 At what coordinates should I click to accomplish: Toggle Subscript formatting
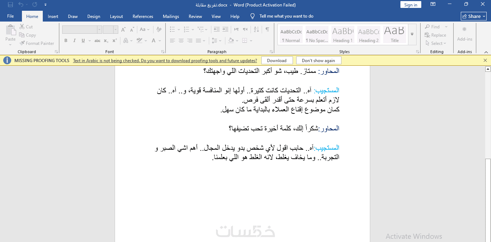107,41
